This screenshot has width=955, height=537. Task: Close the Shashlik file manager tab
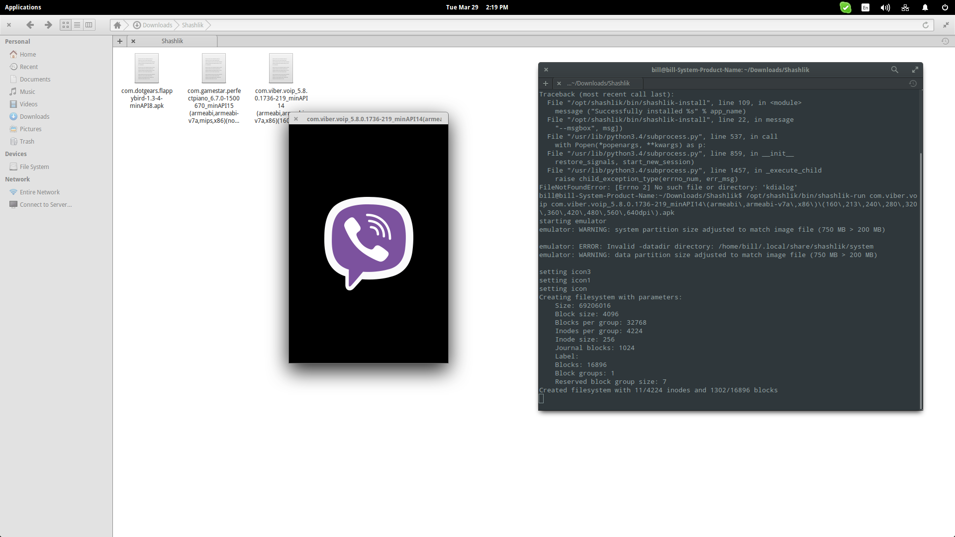133,41
